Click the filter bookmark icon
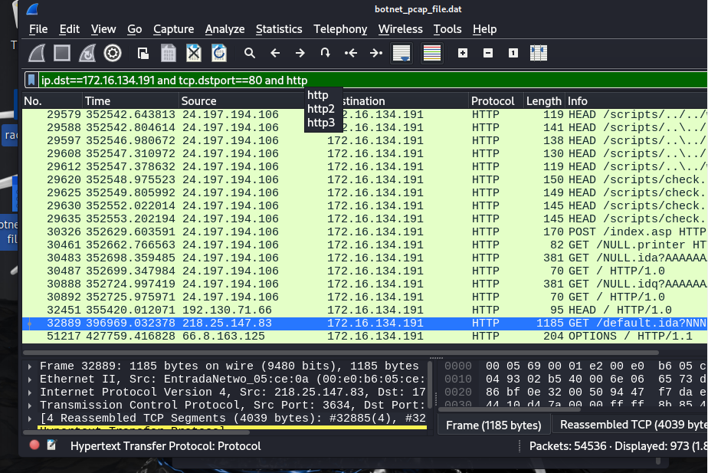 (x=31, y=80)
